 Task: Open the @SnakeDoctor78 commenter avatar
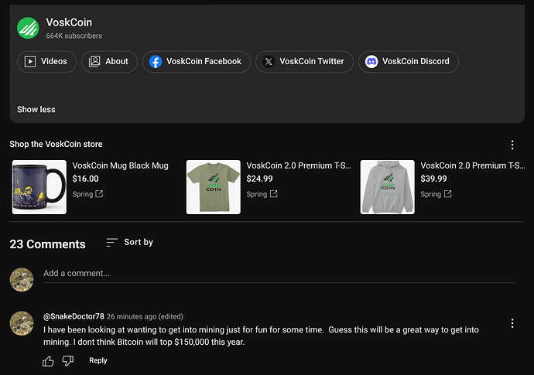22,323
